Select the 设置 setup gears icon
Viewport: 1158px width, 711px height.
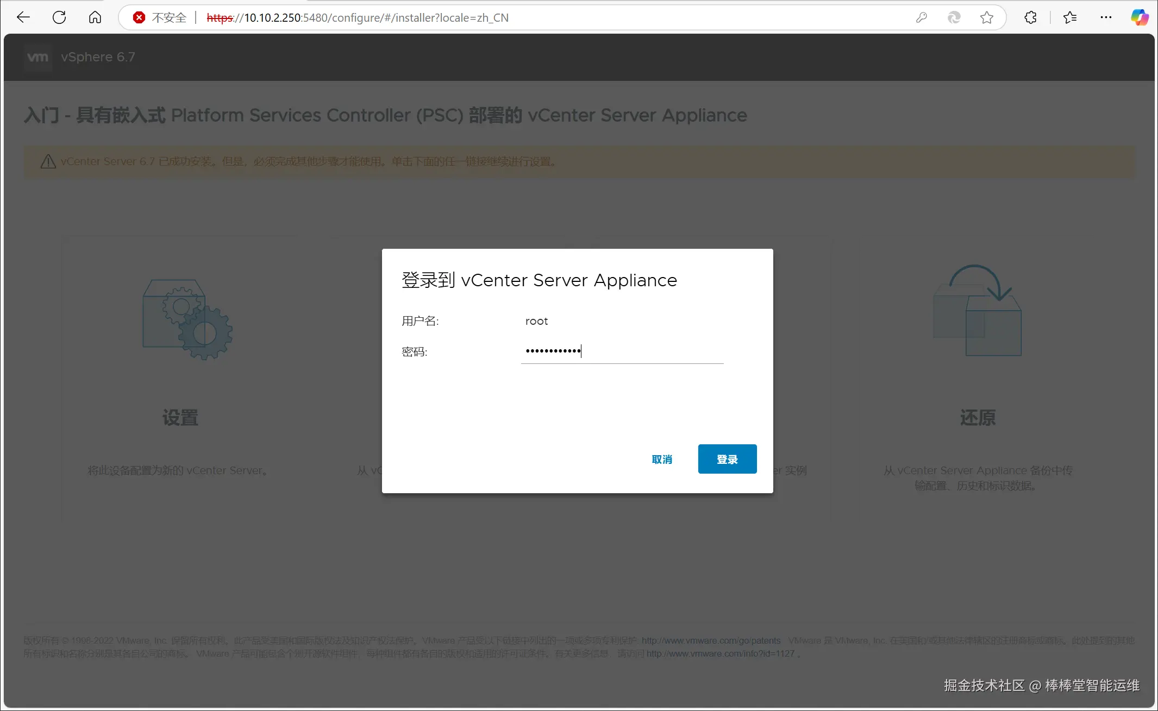click(187, 320)
